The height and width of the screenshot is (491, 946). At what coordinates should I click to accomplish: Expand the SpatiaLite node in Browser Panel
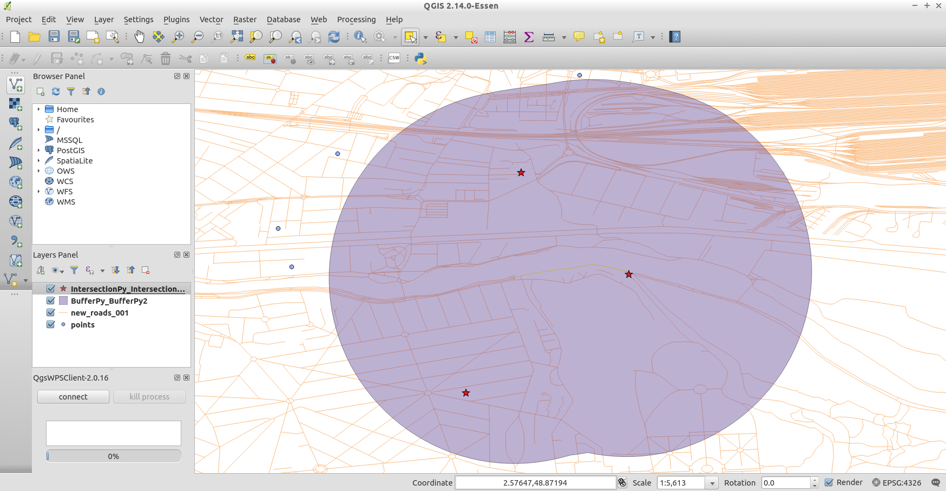coord(38,161)
